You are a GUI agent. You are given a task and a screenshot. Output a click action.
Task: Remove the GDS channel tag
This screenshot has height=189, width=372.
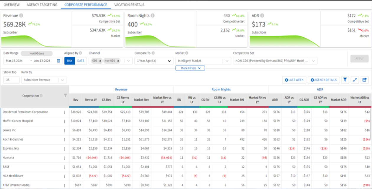[100, 61]
